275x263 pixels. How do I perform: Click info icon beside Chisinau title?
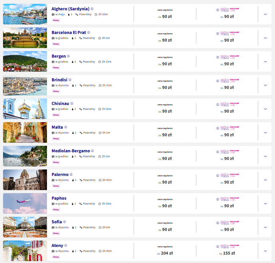point(72,103)
